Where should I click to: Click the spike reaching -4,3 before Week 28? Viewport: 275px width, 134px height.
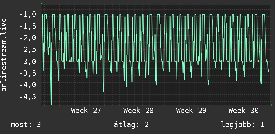tap(103, 91)
